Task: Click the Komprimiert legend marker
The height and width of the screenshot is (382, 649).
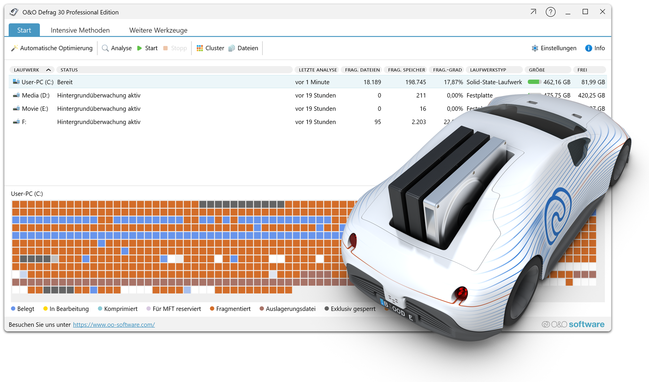Action: point(100,309)
